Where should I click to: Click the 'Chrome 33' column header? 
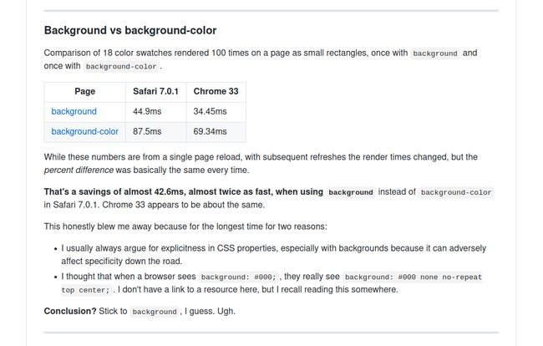coord(215,91)
